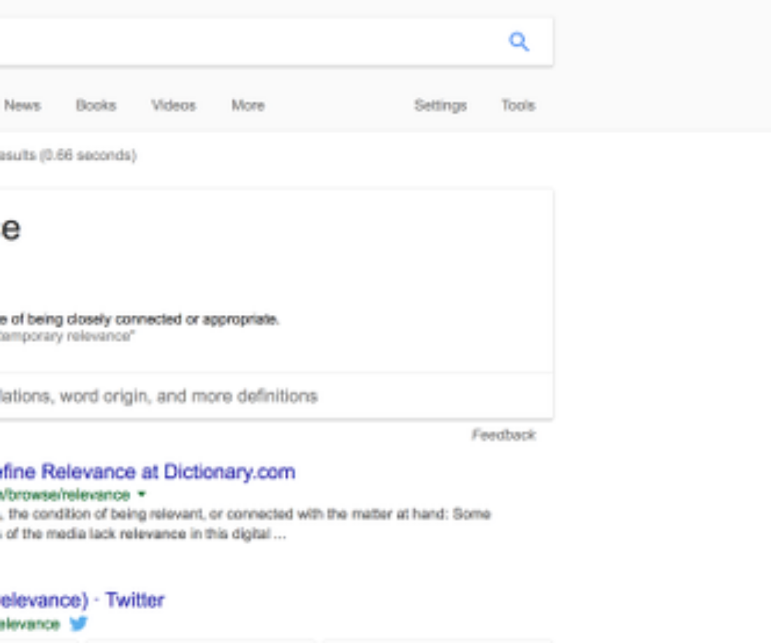Click the results count and seconds text

coord(68,155)
